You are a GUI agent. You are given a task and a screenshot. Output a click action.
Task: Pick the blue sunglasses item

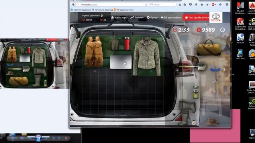point(215,70)
